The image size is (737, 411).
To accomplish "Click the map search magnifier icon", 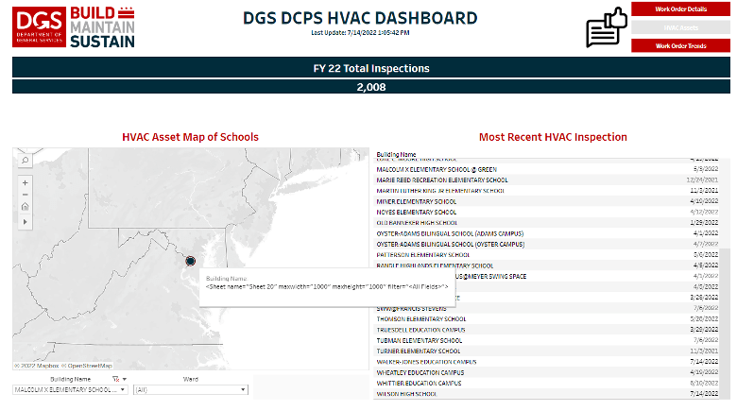I will tap(25, 161).
